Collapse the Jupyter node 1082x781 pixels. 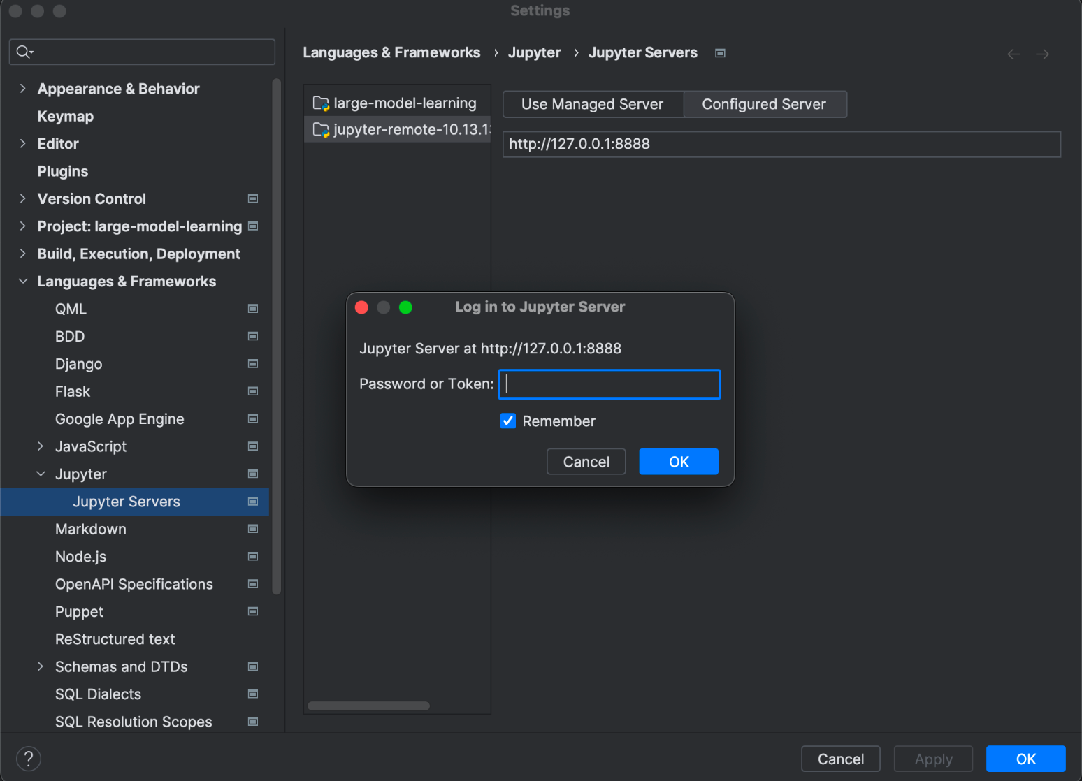(41, 474)
